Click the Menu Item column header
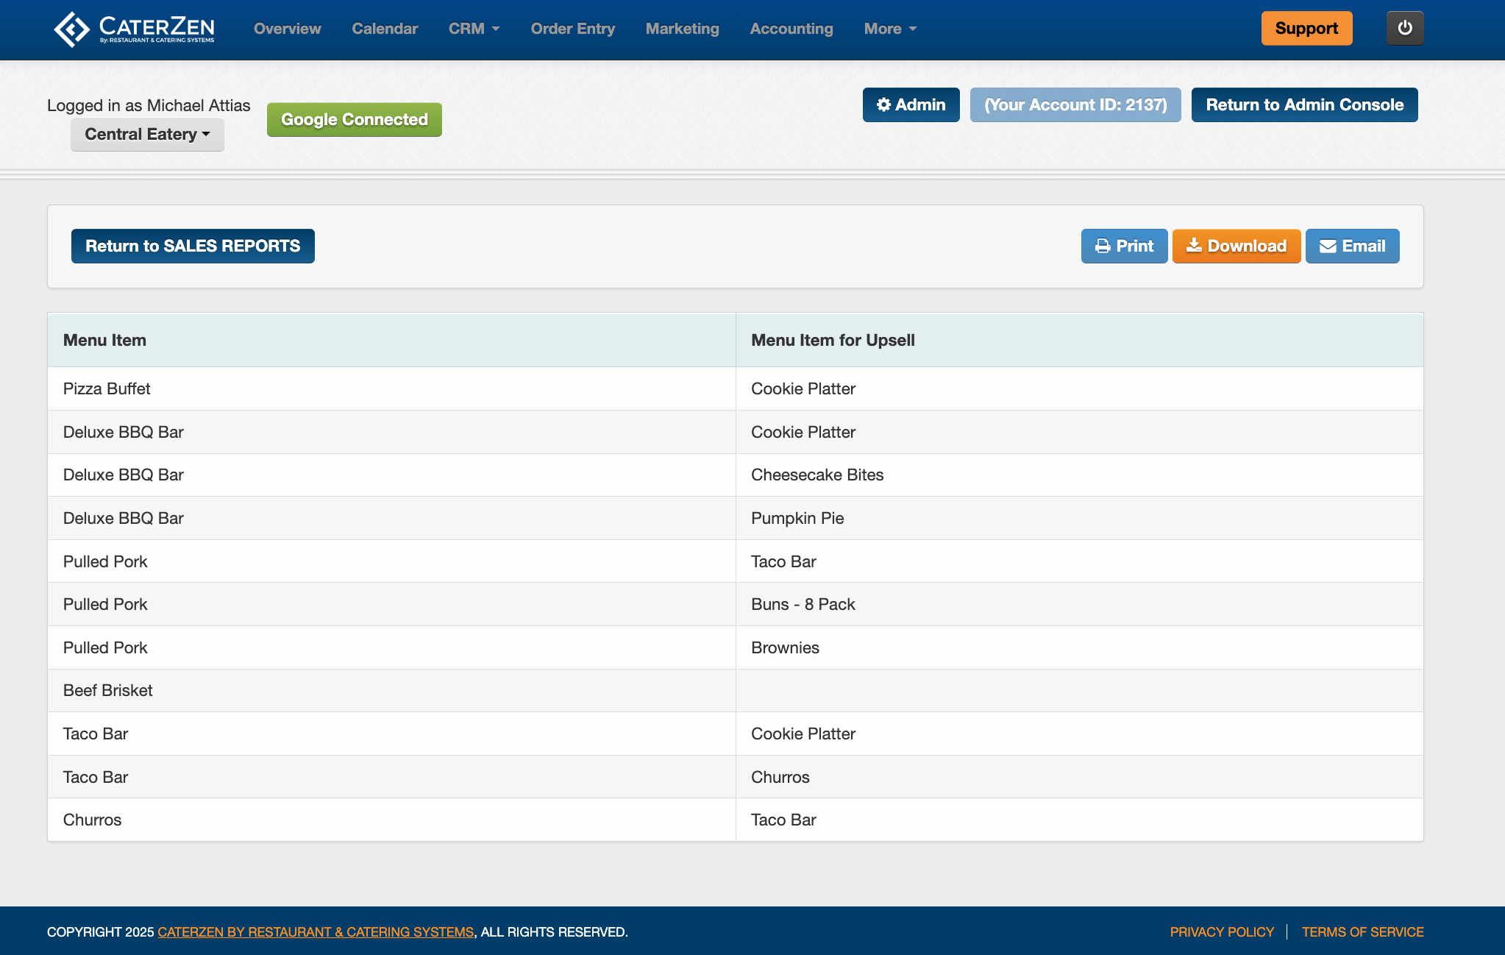This screenshot has height=955, width=1505. click(104, 340)
